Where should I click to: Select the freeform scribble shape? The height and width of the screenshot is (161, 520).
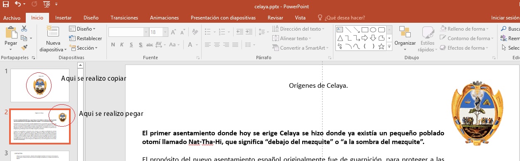340,46
